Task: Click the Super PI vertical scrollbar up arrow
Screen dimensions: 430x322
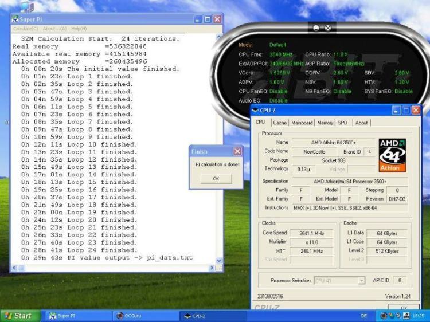Action: point(219,37)
